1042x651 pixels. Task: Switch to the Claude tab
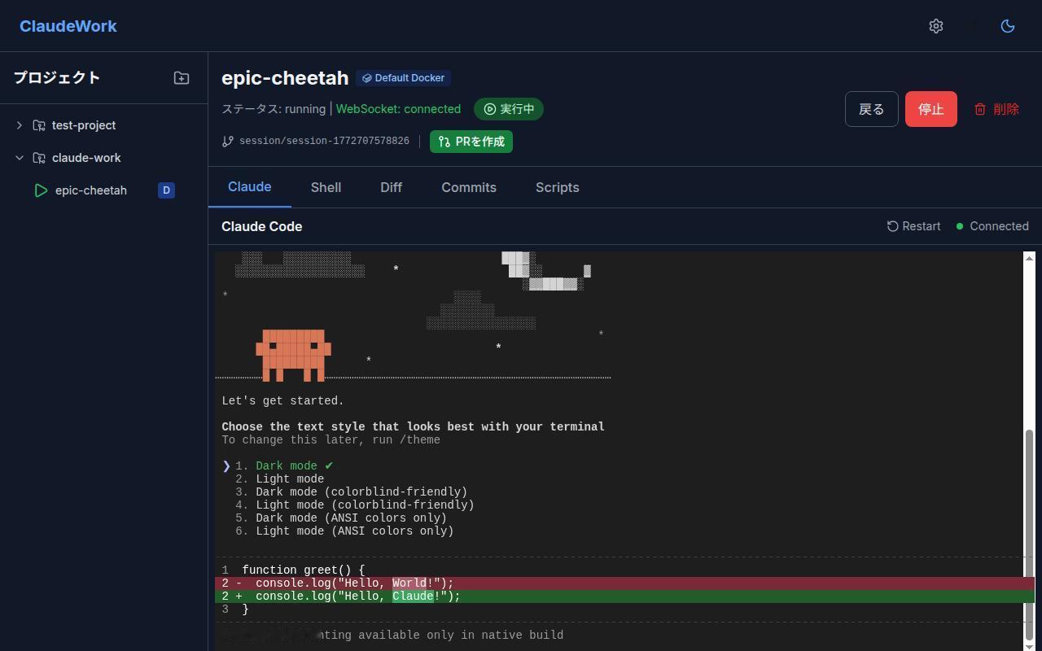pos(250,187)
